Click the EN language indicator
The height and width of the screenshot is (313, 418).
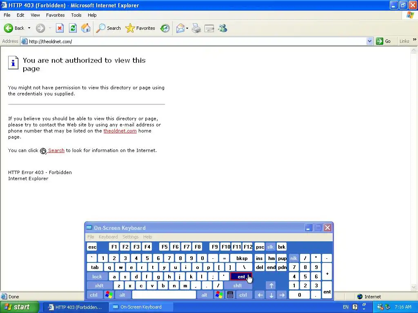click(x=345, y=307)
